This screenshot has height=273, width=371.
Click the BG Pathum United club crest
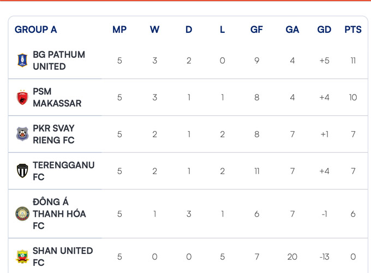[22, 61]
